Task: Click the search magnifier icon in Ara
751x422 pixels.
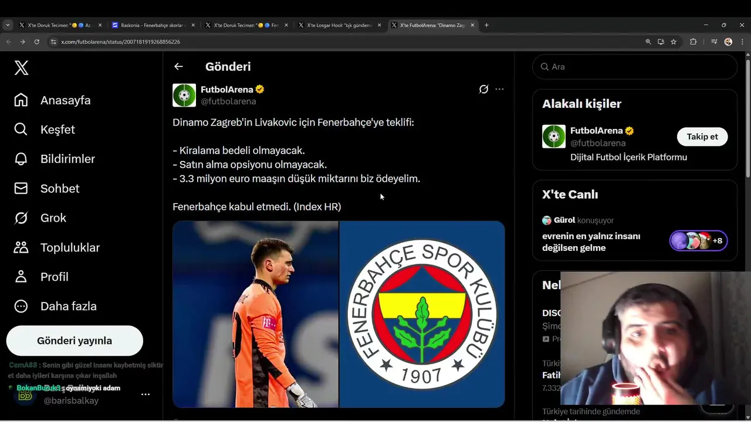Action: tap(545, 67)
